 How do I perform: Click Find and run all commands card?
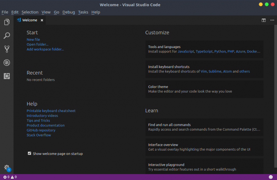[204, 127]
